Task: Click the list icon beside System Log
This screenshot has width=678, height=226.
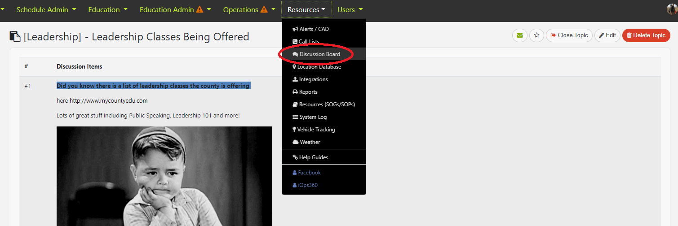Action: click(x=295, y=117)
